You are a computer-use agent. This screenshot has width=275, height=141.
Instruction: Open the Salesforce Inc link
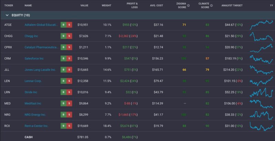[x=34, y=59]
